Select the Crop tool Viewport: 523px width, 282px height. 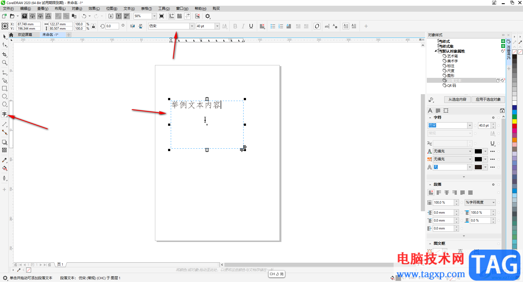tap(4, 55)
